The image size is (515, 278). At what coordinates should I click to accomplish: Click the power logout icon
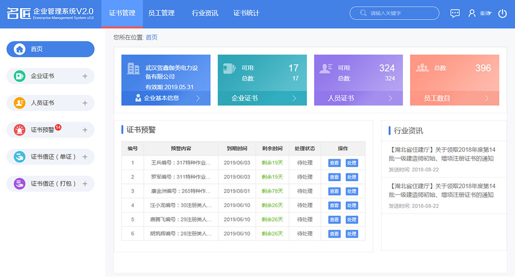(503, 13)
